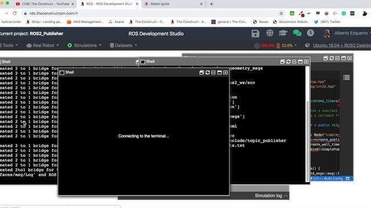371x208 pixels.
Task: Click the pop-out icon on middle Shell window
Action: pos(282,62)
